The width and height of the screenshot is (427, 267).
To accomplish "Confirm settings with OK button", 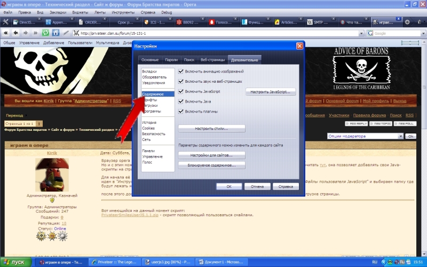I will [x=229, y=186].
